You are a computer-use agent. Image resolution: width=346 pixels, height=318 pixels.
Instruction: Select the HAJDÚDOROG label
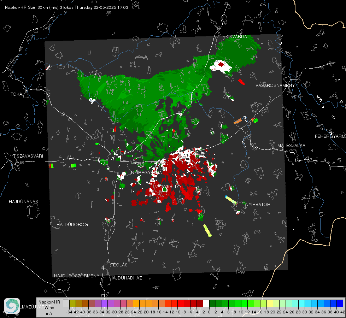tap(72, 224)
